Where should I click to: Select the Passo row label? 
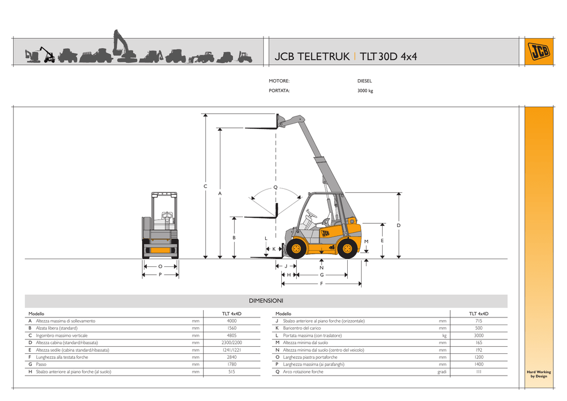click(41, 364)
